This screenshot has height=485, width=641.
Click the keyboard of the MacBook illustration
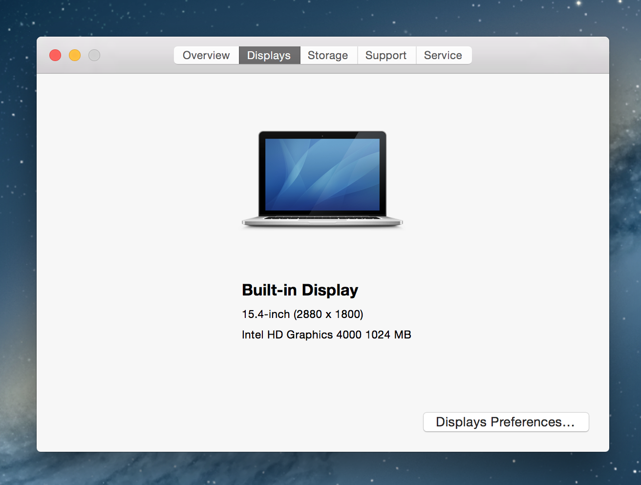pos(322,218)
